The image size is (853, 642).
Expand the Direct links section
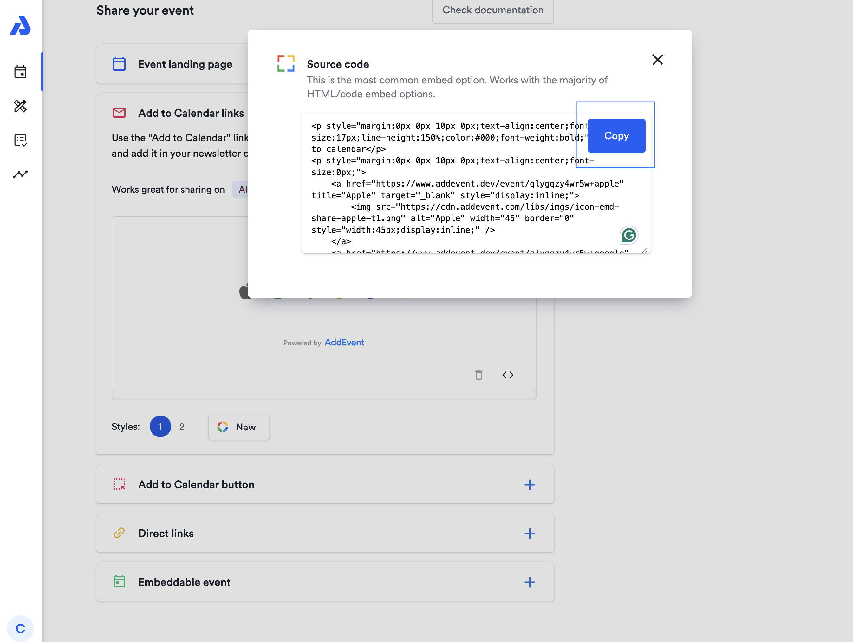click(x=530, y=533)
